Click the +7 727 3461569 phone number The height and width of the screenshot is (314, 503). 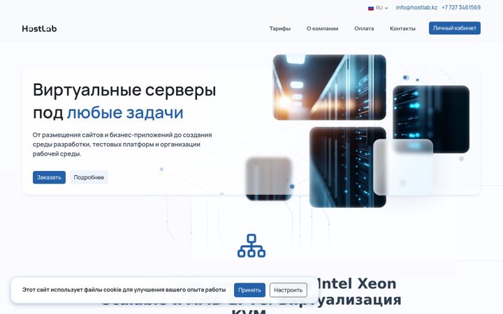(461, 8)
